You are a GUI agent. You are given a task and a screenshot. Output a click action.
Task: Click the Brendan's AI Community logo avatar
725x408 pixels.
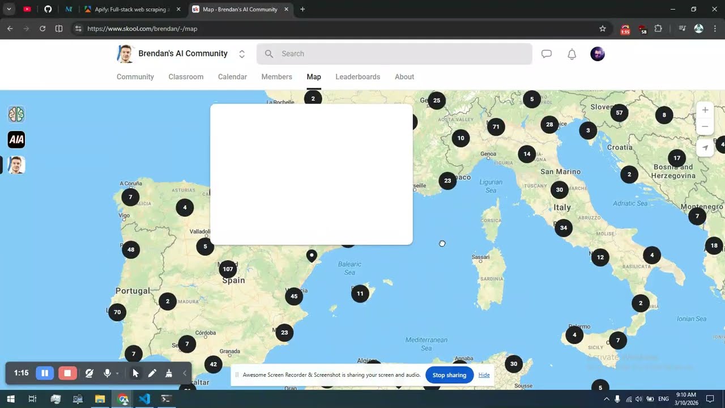click(x=125, y=54)
